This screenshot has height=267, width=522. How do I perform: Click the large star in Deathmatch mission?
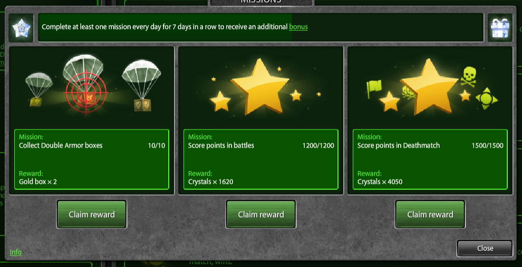click(x=429, y=87)
